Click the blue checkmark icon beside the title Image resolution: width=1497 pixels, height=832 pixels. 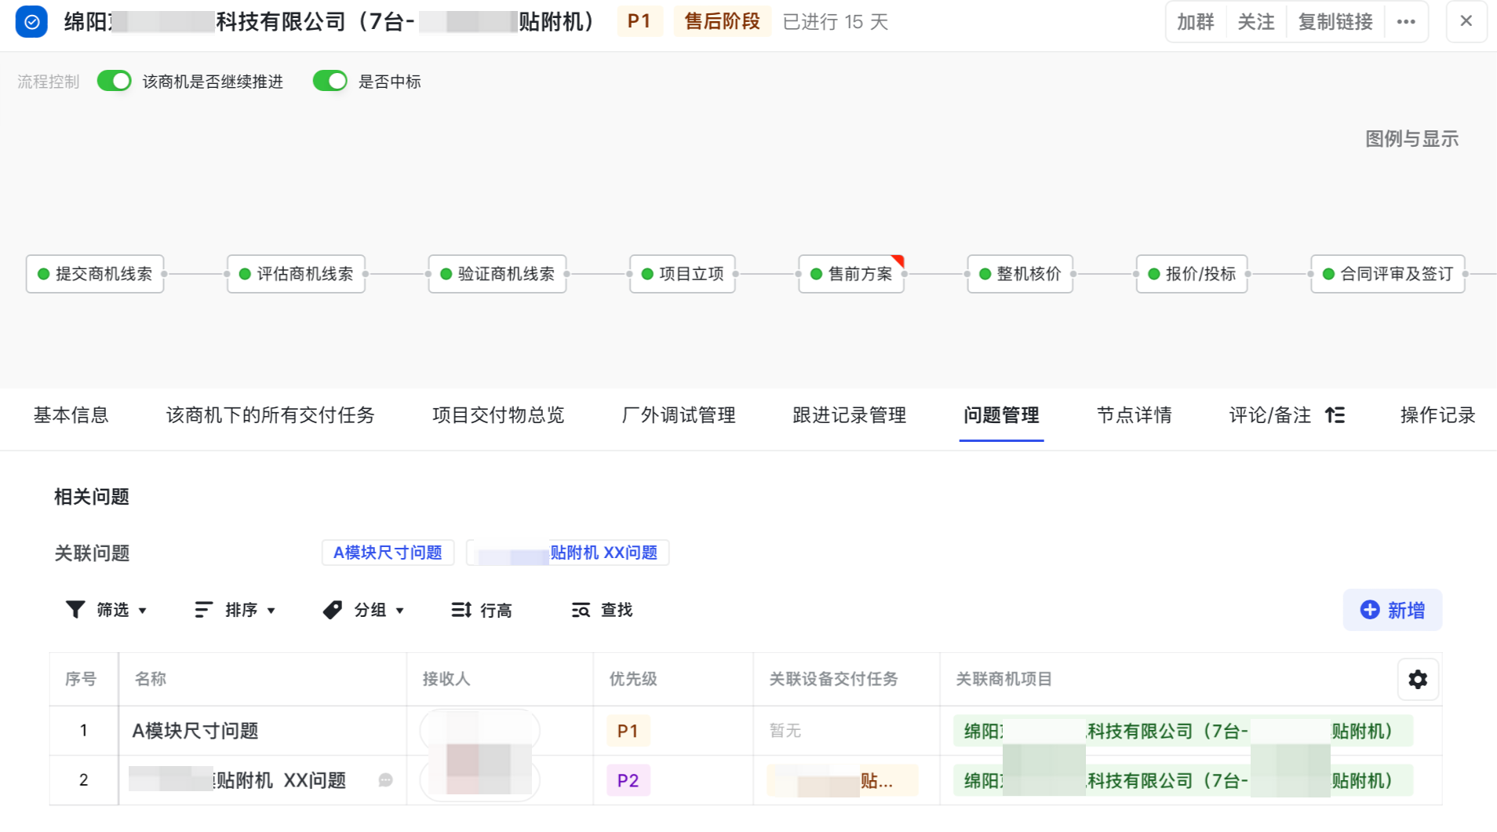point(31,22)
